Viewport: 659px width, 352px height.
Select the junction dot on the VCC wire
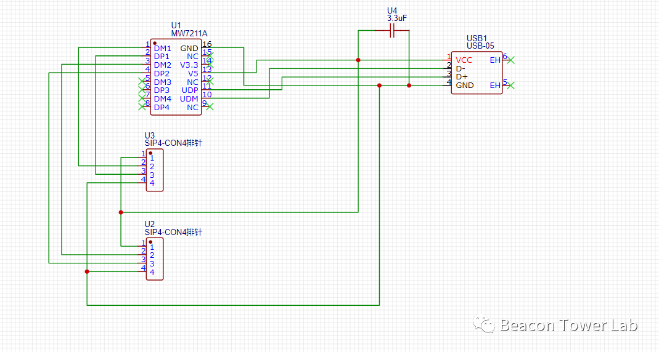coord(358,60)
